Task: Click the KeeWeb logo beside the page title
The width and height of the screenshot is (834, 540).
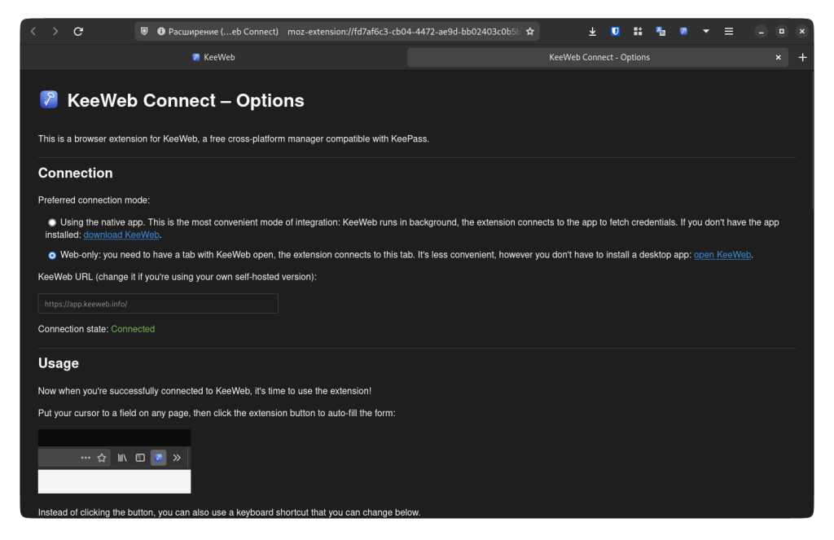Action: [x=49, y=99]
